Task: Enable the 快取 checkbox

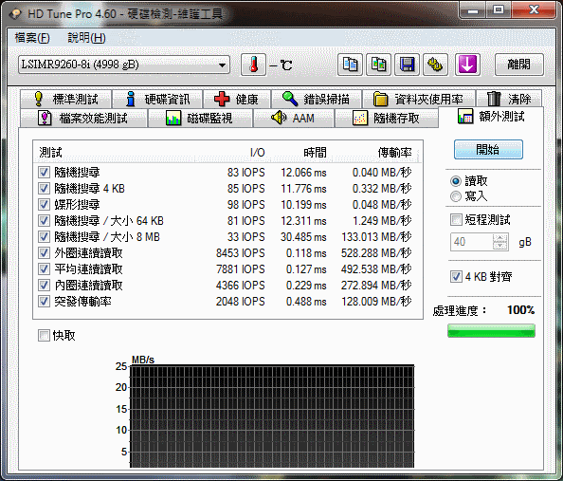Action: tap(44, 336)
